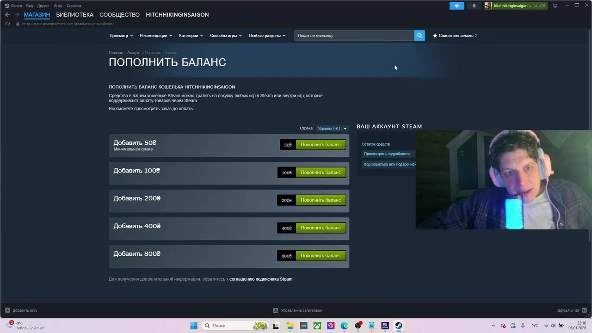Switch to Big Picture mode icon

(555, 6)
